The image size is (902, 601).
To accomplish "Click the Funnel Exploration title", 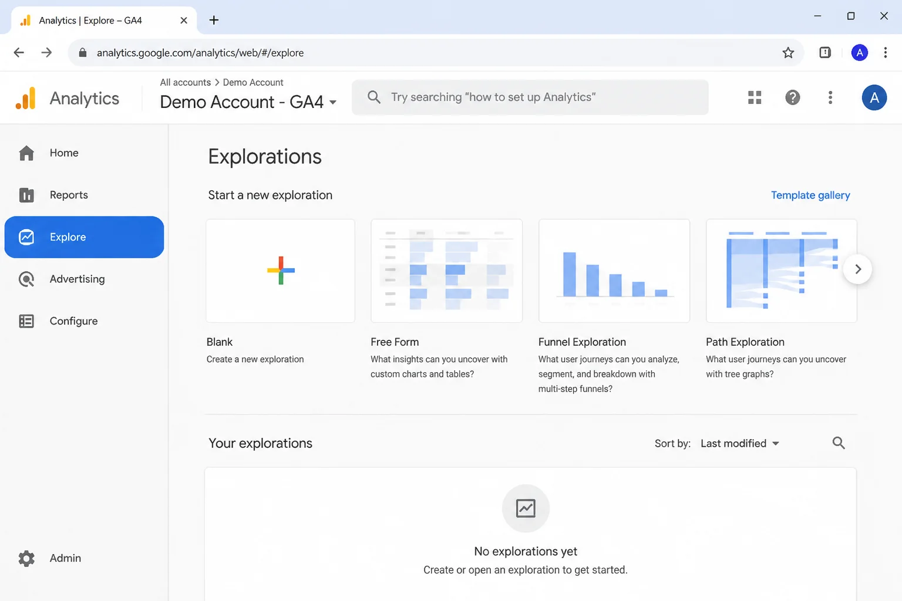I will (582, 342).
